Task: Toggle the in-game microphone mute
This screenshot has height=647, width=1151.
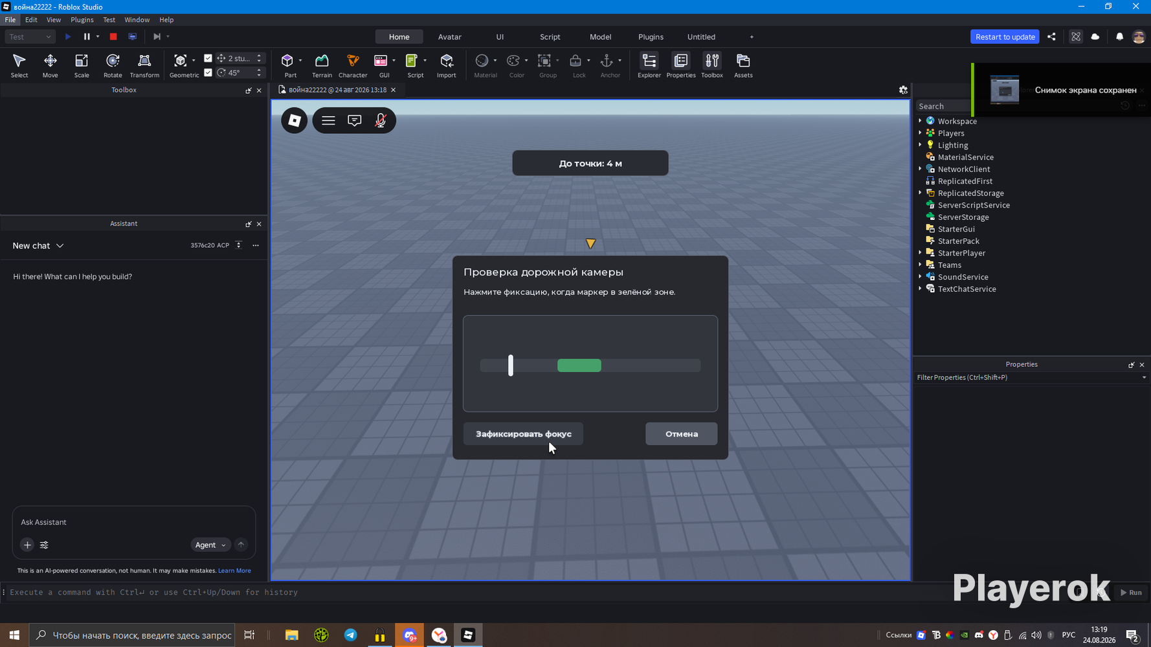Action: pyautogui.click(x=381, y=120)
